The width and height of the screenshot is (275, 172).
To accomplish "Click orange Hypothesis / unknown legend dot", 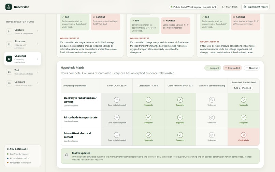I will [8, 163].
